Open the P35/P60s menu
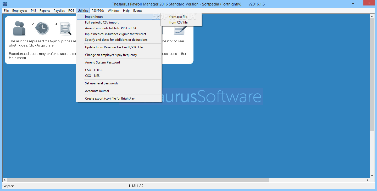 98,11
